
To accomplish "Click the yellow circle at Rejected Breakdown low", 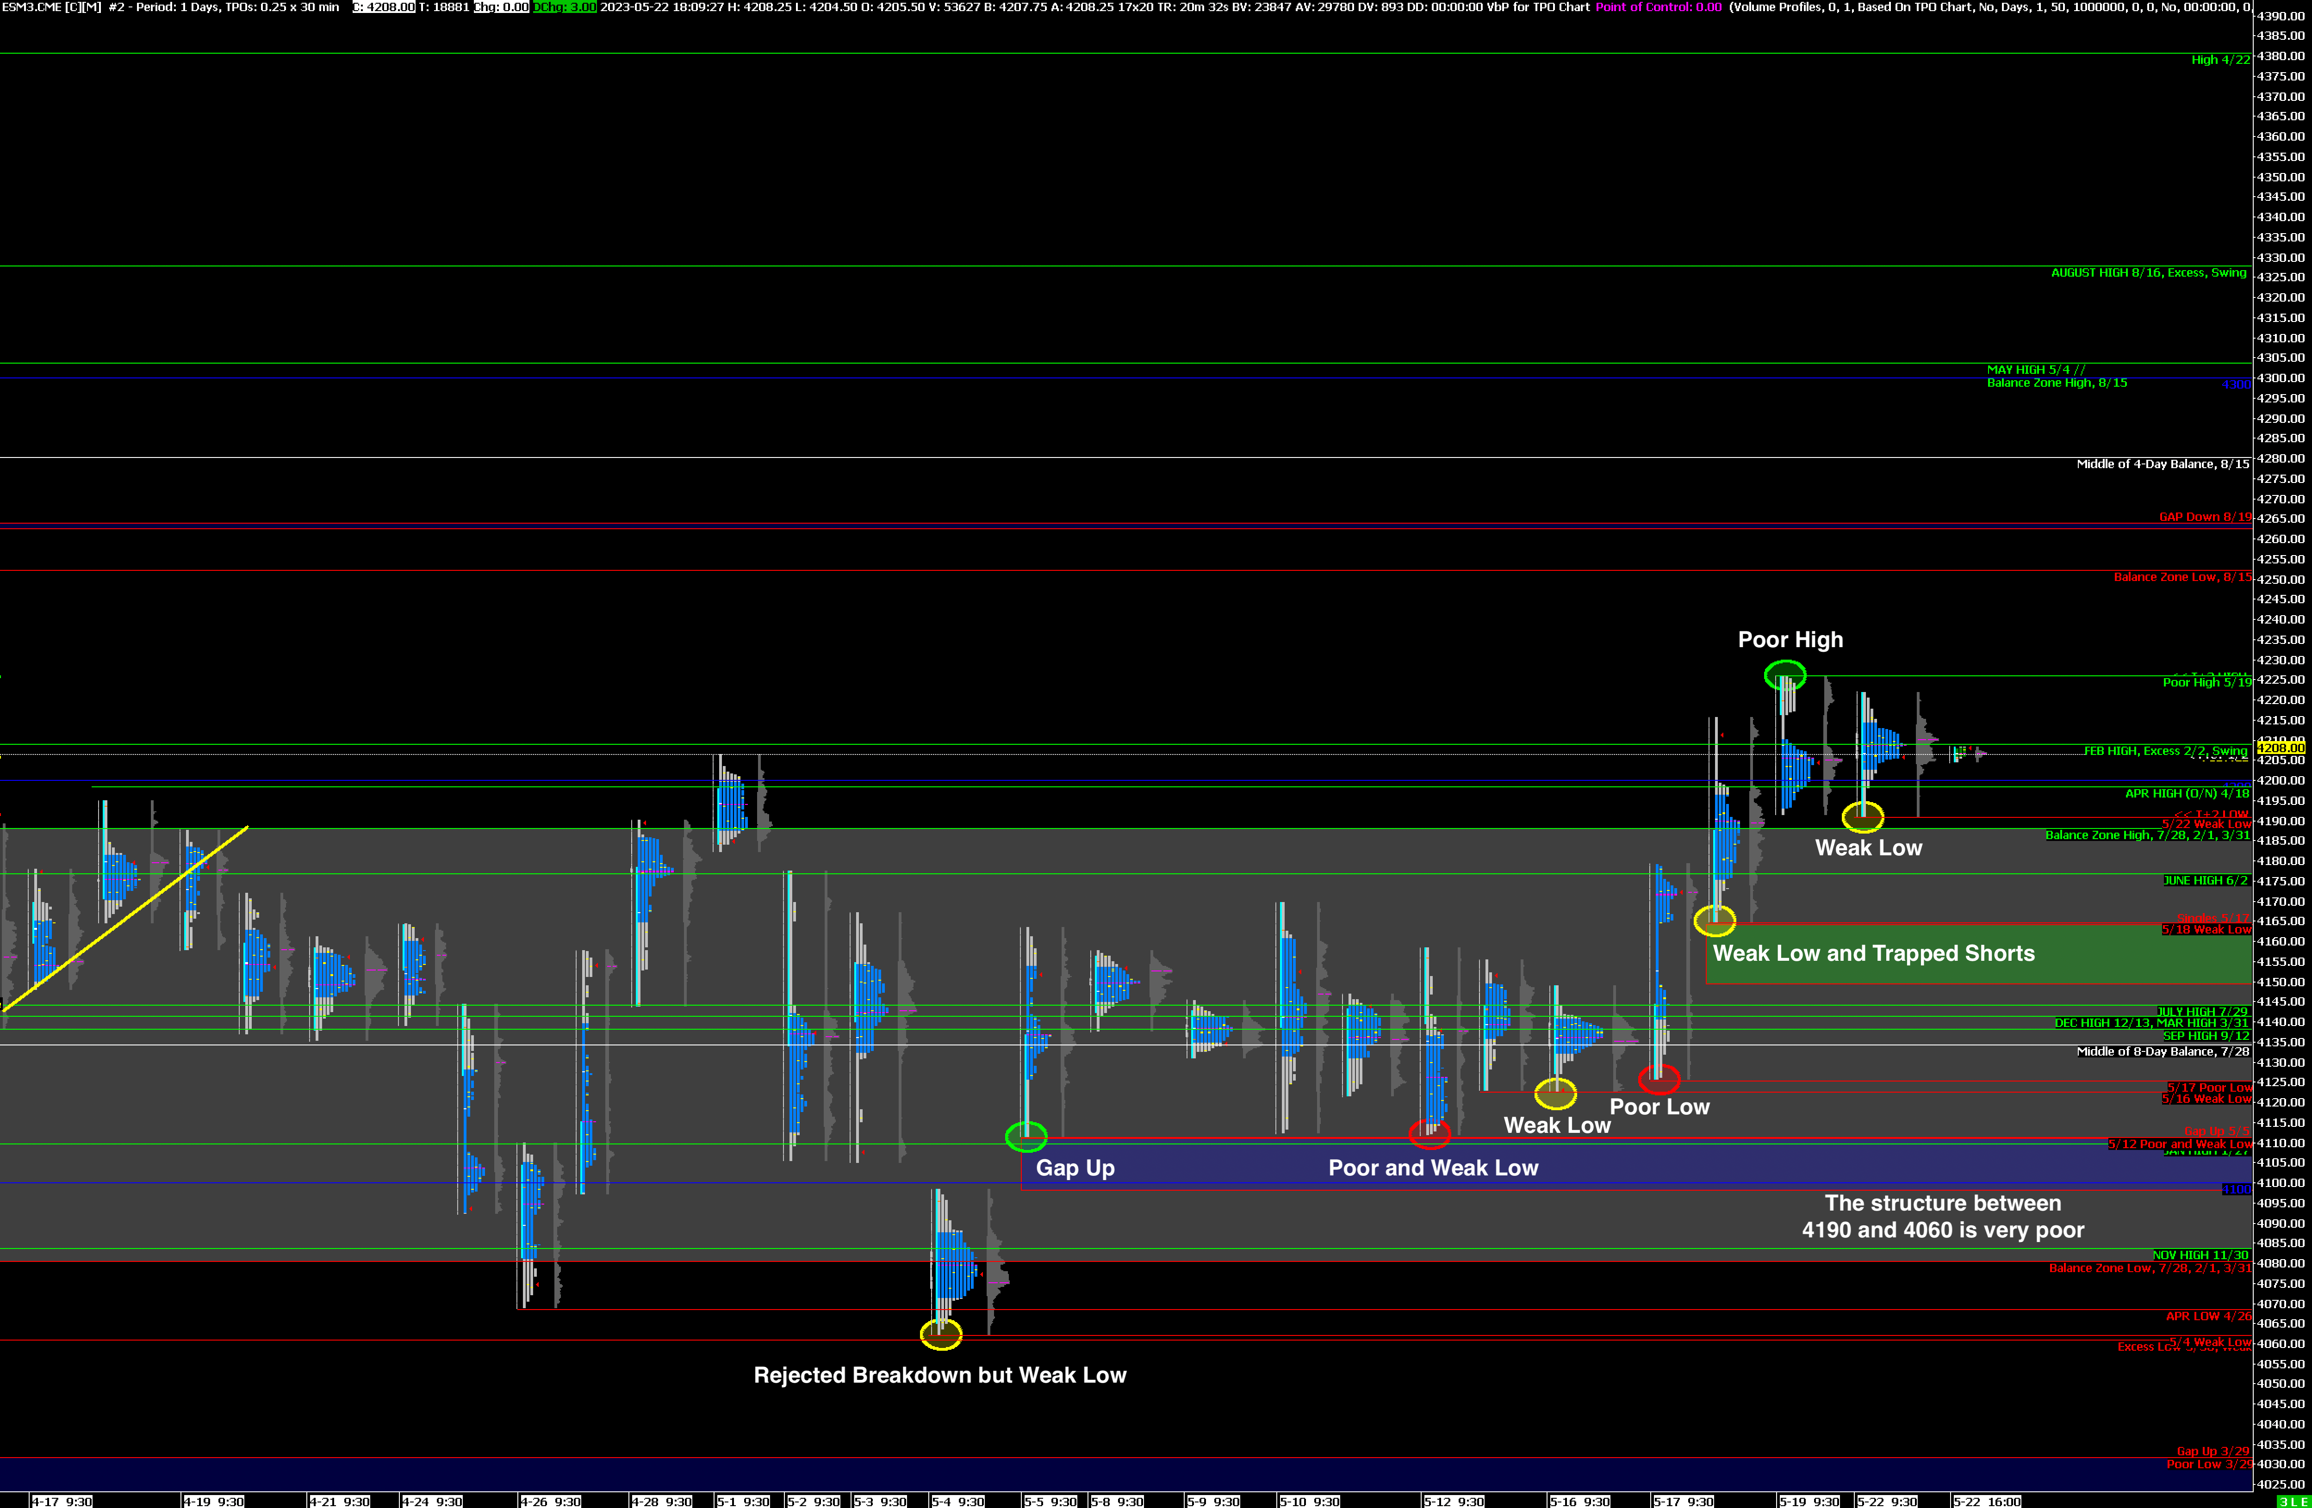I will click(x=940, y=1334).
